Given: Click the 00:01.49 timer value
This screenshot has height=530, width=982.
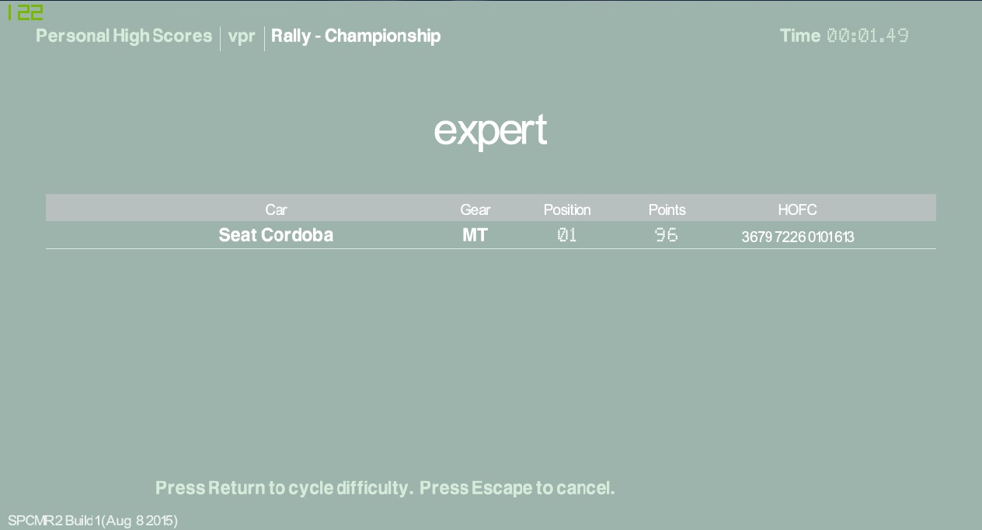Looking at the screenshot, I should pyautogui.click(x=867, y=36).
